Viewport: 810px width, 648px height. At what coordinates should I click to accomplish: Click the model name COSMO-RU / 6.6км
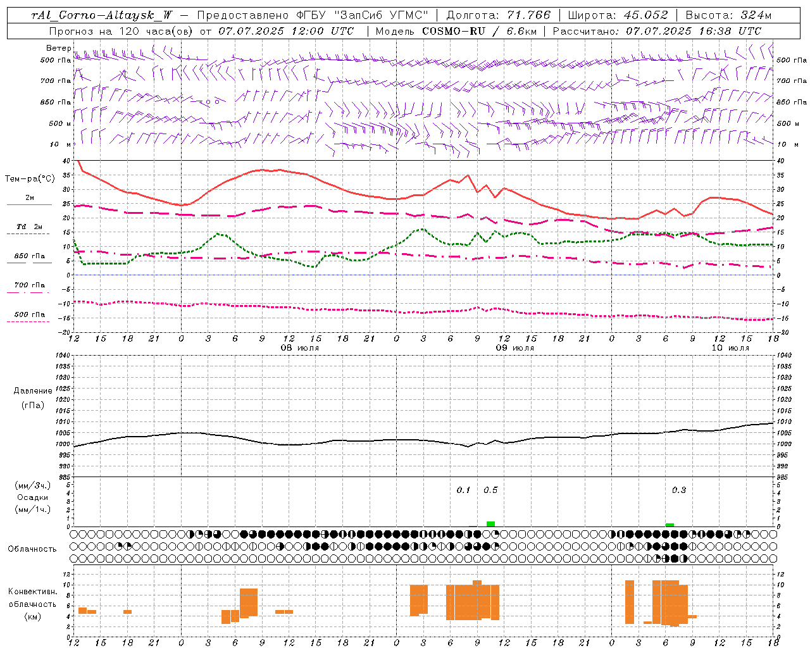click(480, 31)
